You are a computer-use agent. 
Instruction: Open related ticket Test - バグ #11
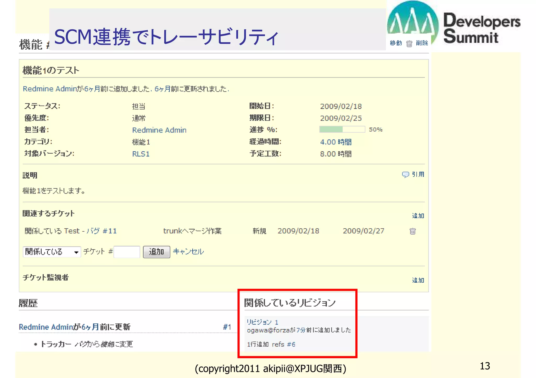(x=90, y=231)
